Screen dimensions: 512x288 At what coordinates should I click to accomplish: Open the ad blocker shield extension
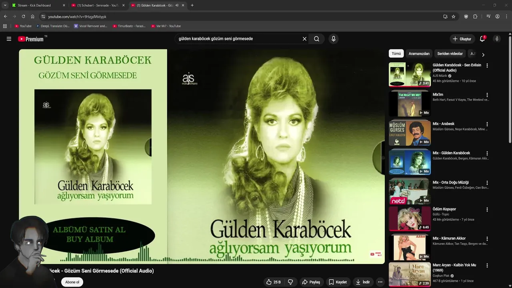click(466, 16)
